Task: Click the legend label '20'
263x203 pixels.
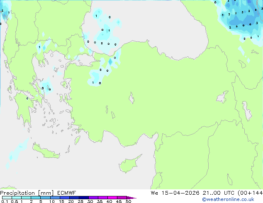Action: click(71, 201)
